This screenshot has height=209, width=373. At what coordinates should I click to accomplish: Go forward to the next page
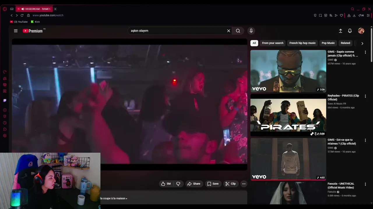click(17, 15)
